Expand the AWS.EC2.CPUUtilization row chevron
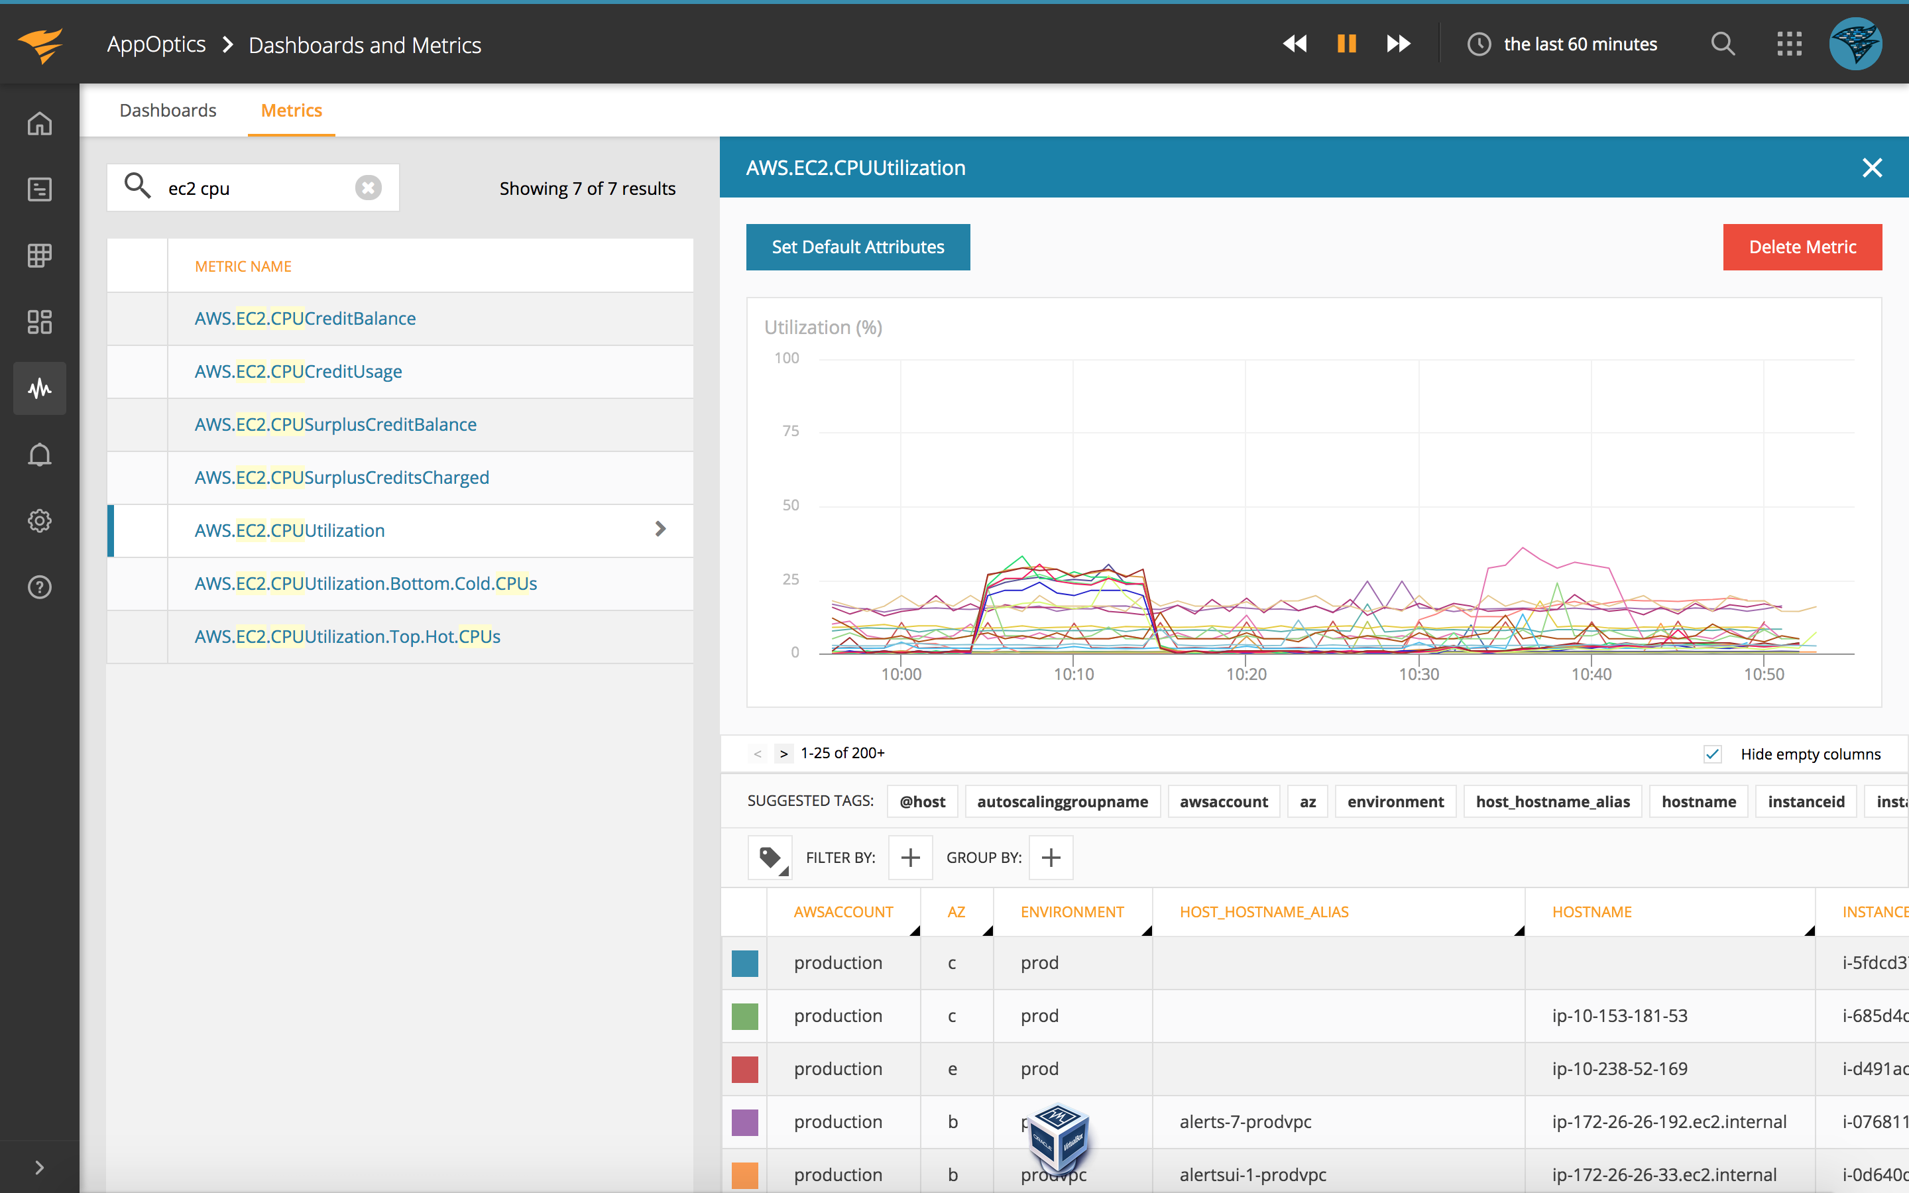 point(661,530)
